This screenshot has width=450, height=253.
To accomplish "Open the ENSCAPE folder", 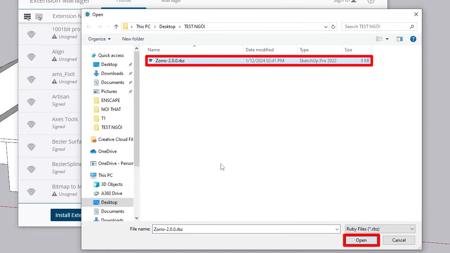I will 111,100.
